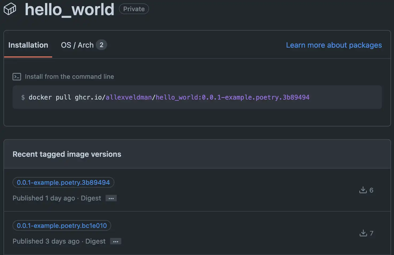
Task: Click the dollar prompt in the command box
Action: [23, 97]
